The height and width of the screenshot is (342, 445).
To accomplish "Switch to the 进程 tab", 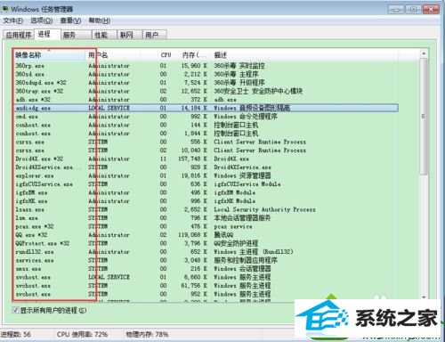I will tap(47, 34).
